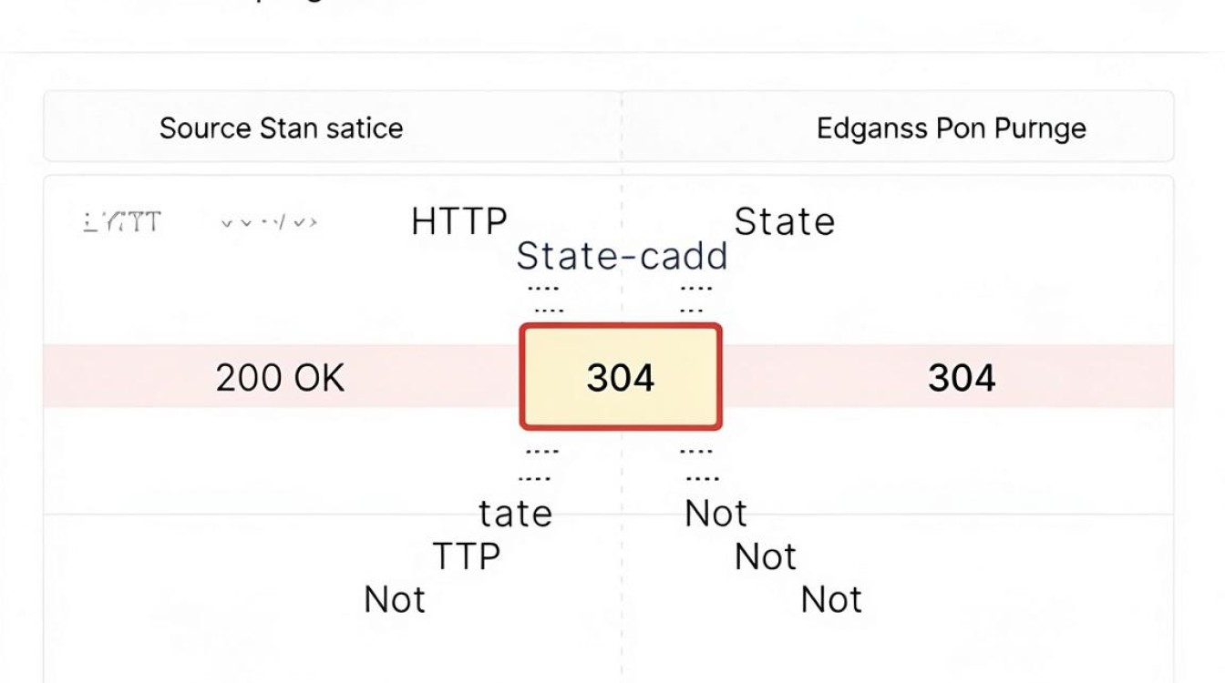1225x683 pixels.
Task: Click the faded gray text at top-left
Action: pos(121,221)
